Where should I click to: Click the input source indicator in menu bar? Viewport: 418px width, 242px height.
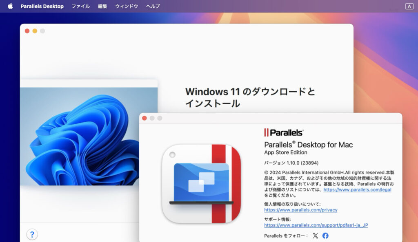(409, 6)
